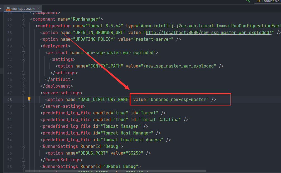Click the closing RunnerSettings tag on line 57
The image size is (281, 173).
[62, 160]
